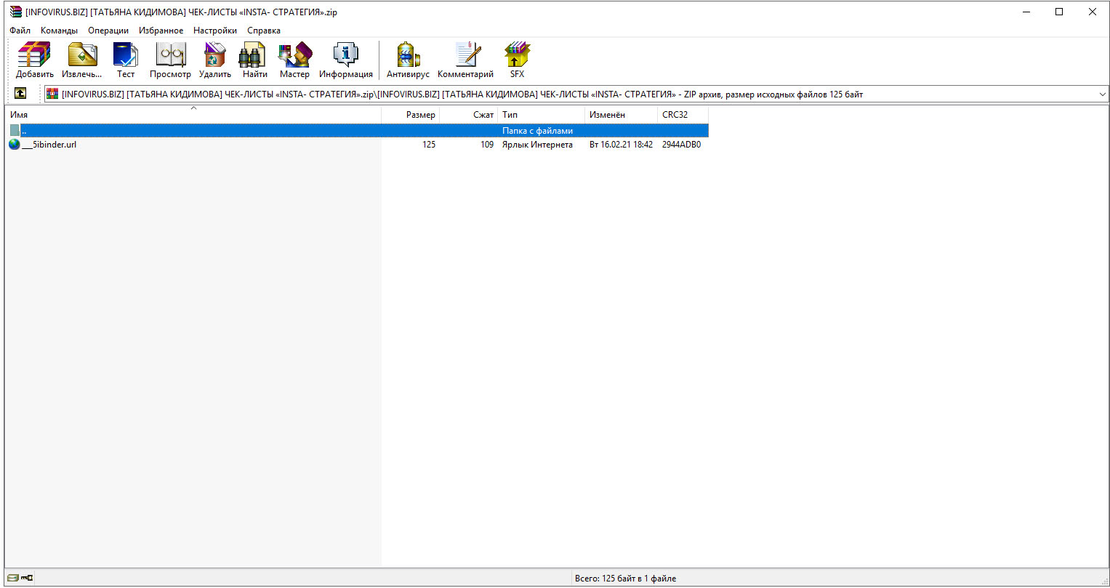Go up one level with arrow button

coord(20,94)
